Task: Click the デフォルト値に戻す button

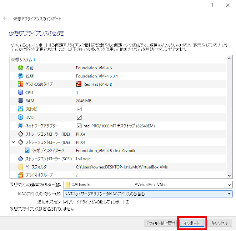Action: pos(160,223)
